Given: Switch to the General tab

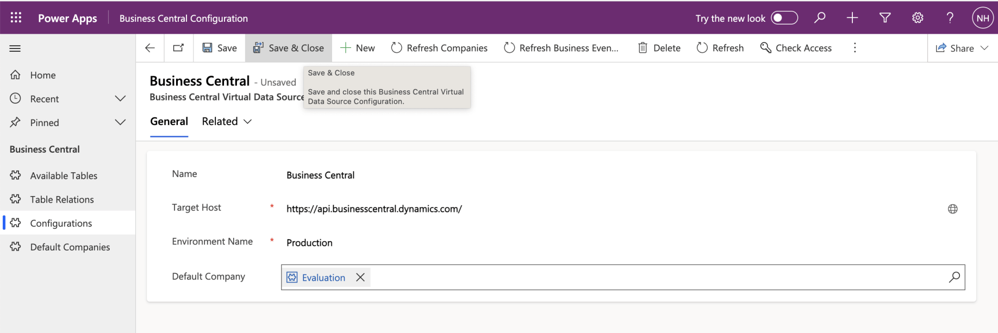Looking at the screenshot, I should [169, 122].
